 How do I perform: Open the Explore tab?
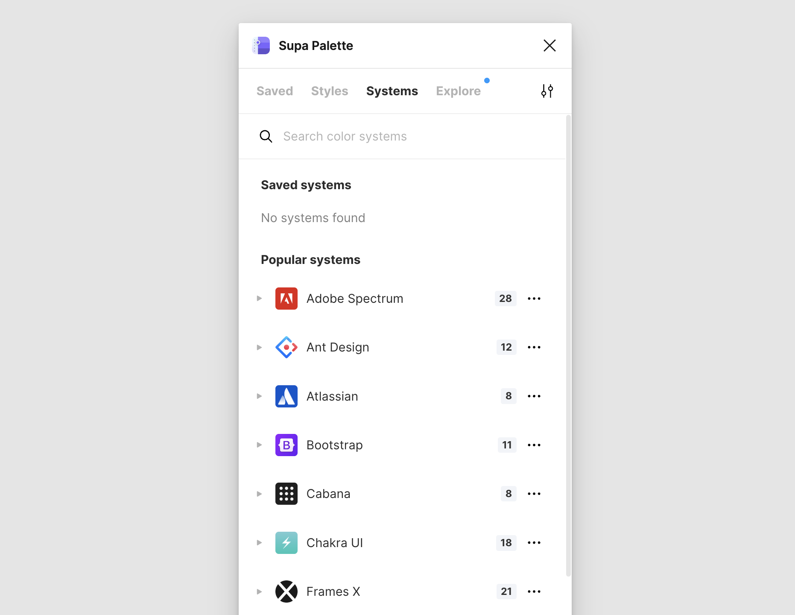[458, 91]
